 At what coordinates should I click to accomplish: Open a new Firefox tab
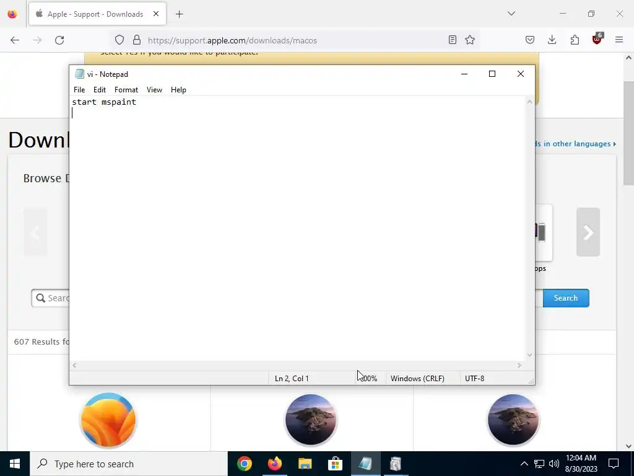point(179,14)
